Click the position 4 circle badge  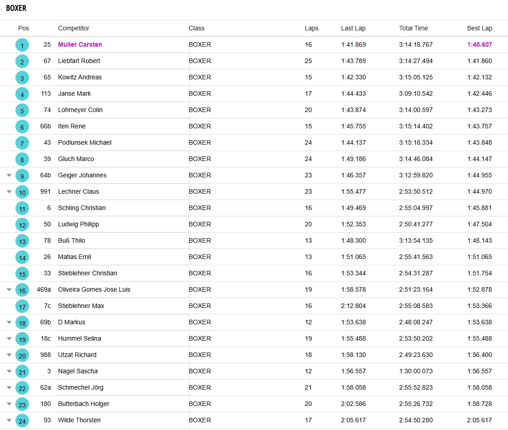pos(22,94)
